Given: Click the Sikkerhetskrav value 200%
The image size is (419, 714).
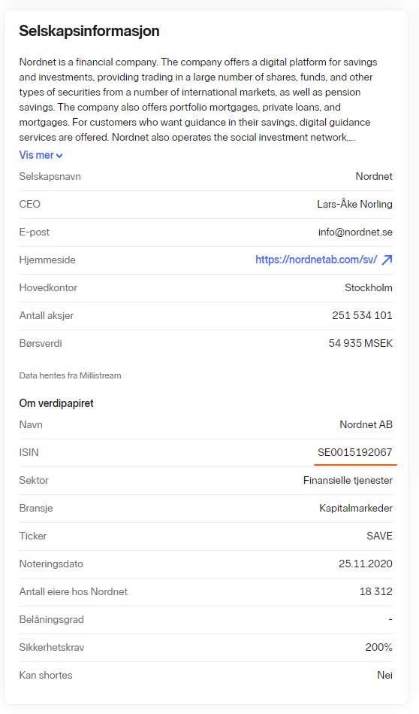Looking at the screenshot, I should (379, 647).
